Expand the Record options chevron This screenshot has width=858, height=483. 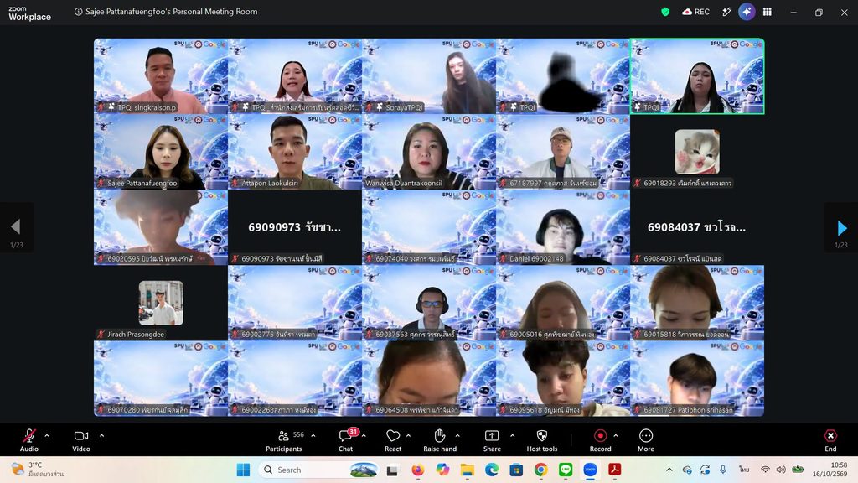click(x=616, y=436)
